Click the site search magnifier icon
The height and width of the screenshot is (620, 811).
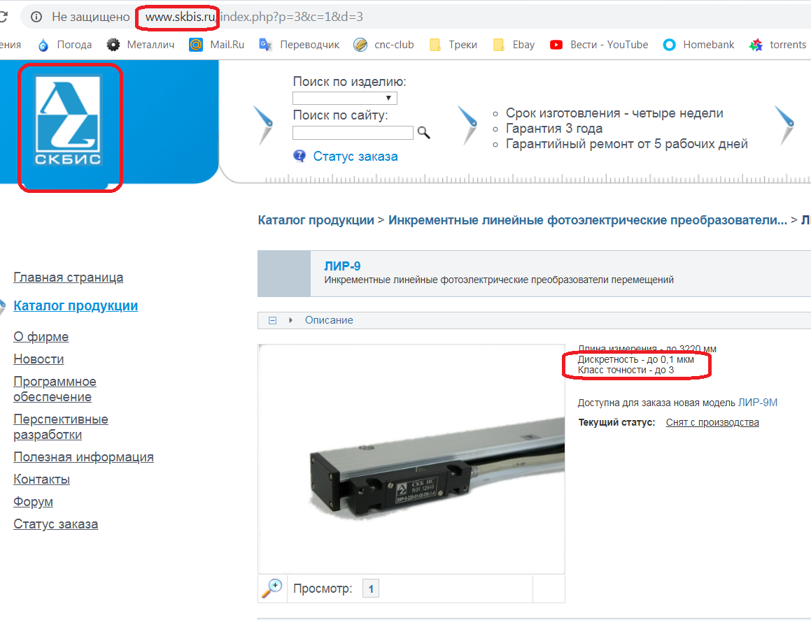coord(423,133)
